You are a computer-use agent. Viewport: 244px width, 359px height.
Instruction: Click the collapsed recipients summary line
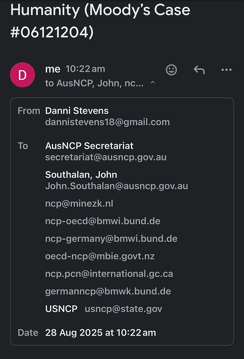94,83
